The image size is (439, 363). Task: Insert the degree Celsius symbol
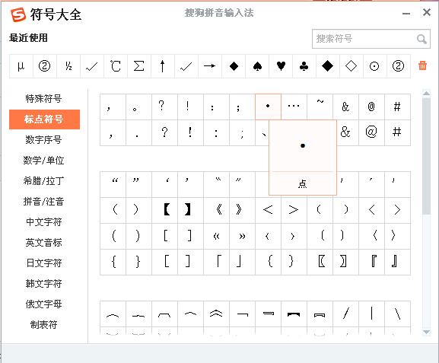[116, 66]
